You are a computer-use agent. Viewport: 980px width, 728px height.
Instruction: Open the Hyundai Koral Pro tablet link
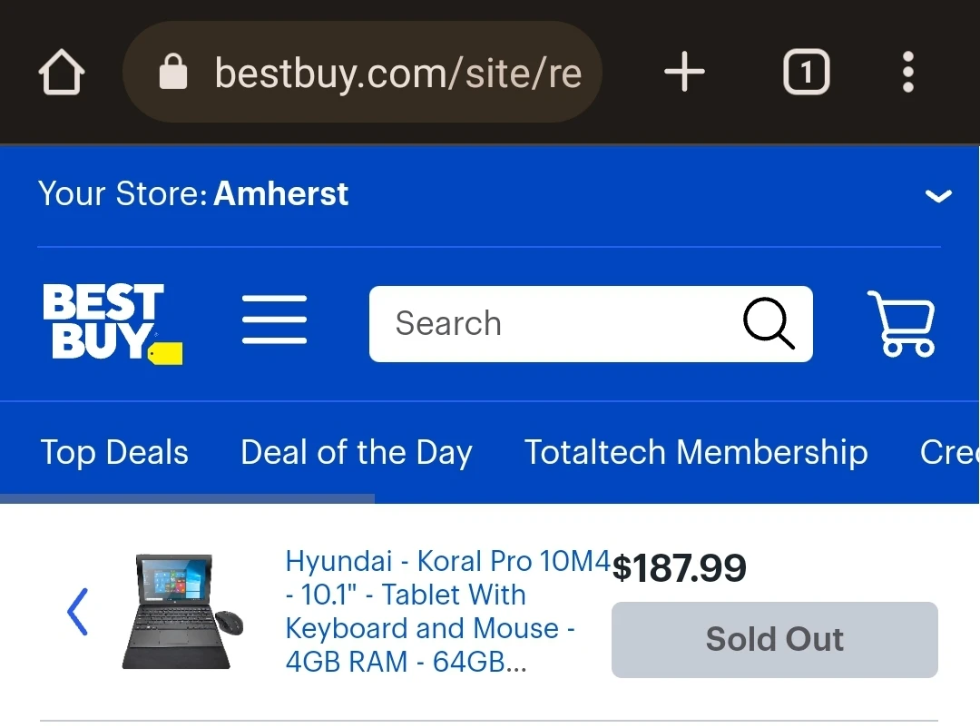click(446, 611)
